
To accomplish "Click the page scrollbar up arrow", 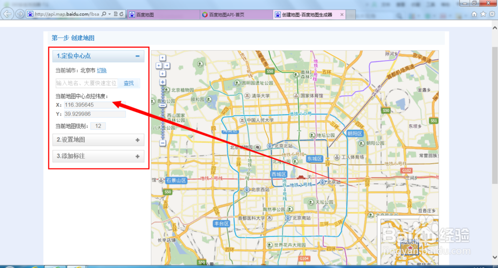I will point(495,28).
